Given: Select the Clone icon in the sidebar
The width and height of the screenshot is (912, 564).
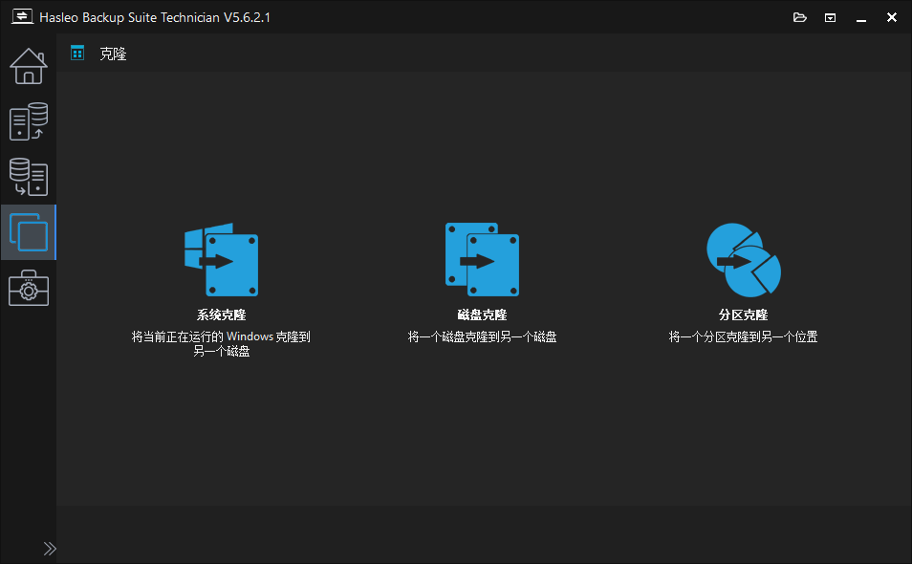Looking at the screenshot, I should pos(28,232).
